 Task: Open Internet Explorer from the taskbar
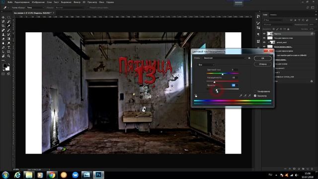pyautogui.click(x=17, y=175)
